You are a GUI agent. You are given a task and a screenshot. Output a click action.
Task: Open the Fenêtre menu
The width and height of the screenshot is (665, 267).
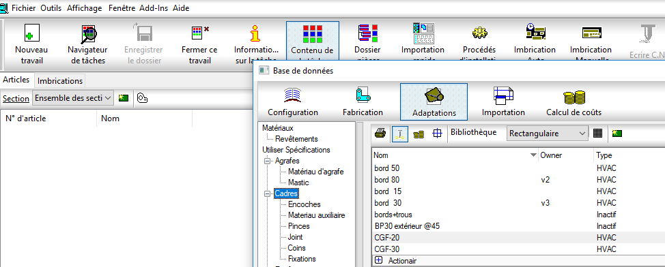122,8
